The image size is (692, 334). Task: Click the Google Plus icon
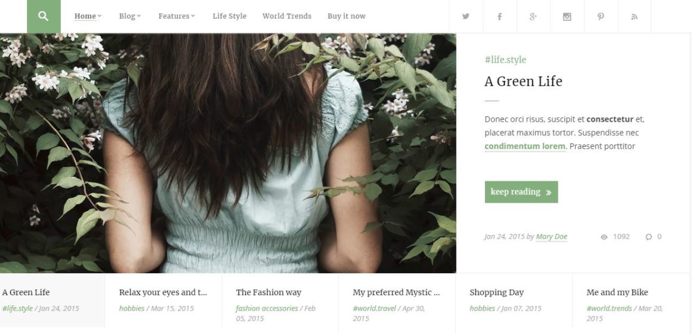click(533, 16)
